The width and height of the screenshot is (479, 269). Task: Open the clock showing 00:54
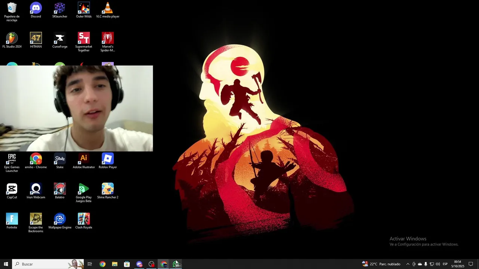457,264
